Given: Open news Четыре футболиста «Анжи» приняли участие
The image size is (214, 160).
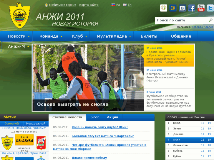Looking at the screenshot, I should pyautogui.click(x=99, y=147).
